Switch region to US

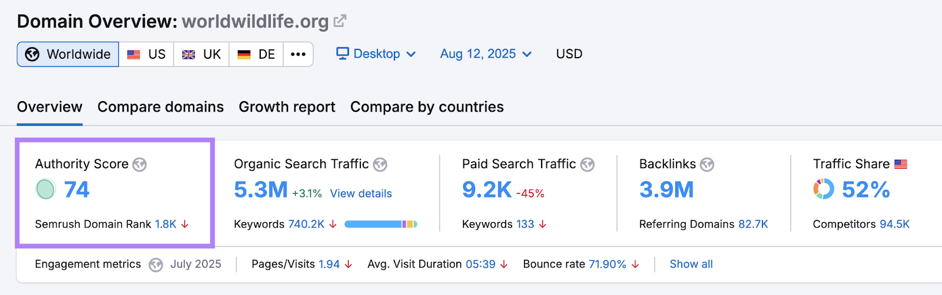[147, 54]
